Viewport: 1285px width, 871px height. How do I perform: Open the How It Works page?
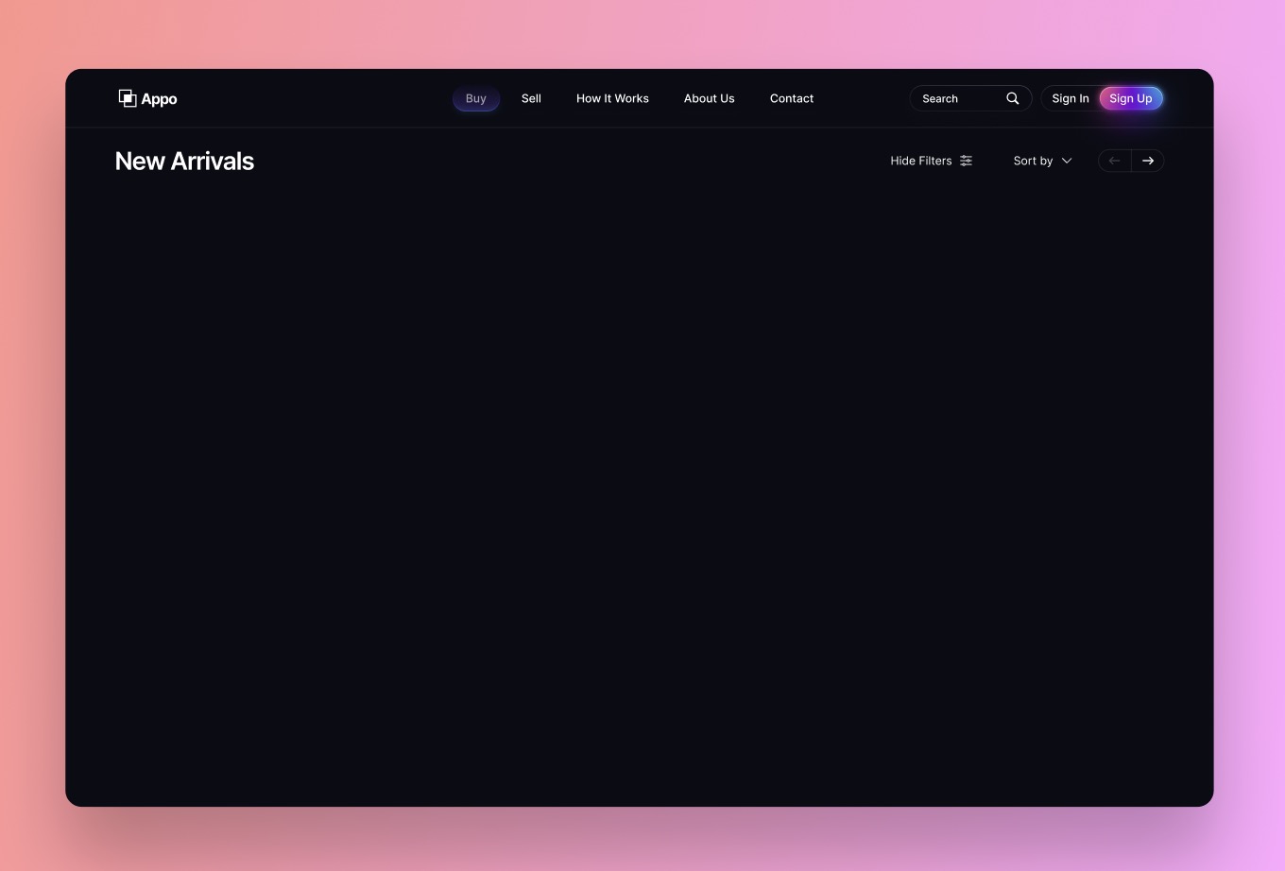(x=612, y=98)
